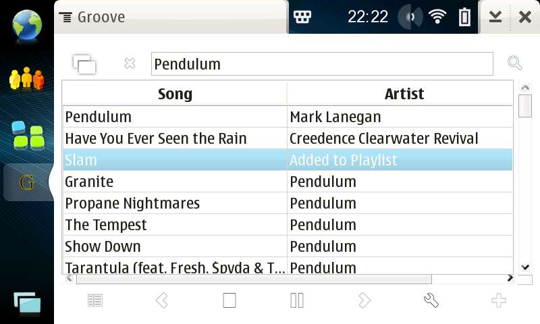Click the Pendulum search input field
This screenshot has height=324, width=540.
tap(322, 64)
